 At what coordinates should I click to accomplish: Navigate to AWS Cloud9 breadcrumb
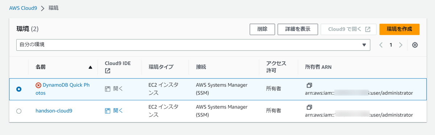[x=23, y=8]
